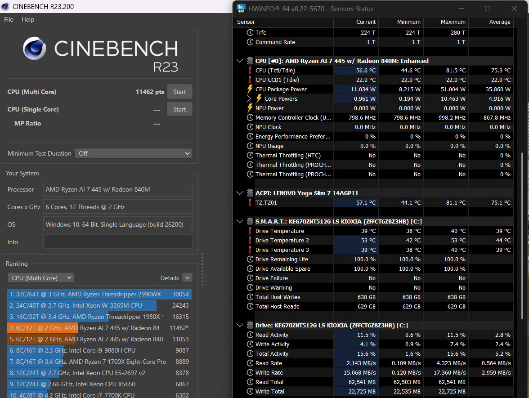Start the CPU (Single Core) test
The image size is (529, 398).
[x=179, y=109]
